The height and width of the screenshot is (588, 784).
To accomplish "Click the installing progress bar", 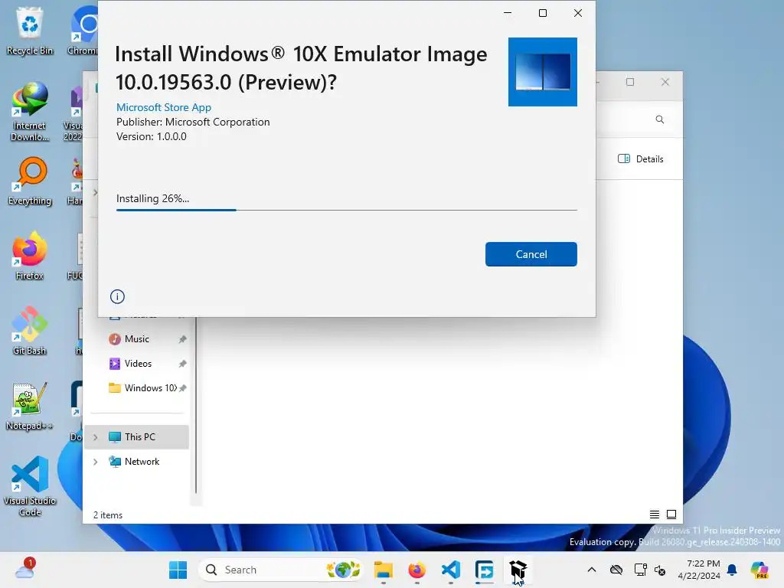I will click(x=347, y=210).
